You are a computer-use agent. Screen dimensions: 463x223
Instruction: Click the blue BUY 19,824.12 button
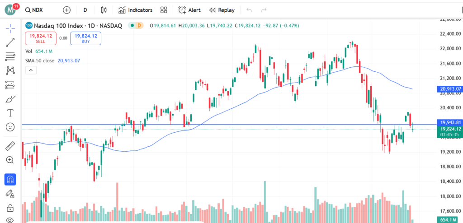(85, 38)
